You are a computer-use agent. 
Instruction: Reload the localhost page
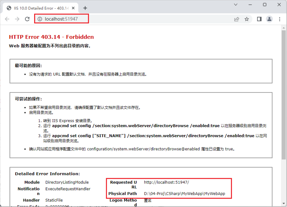(27, 19)
